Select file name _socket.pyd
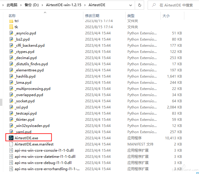199x174 pixels. [24, 101]
